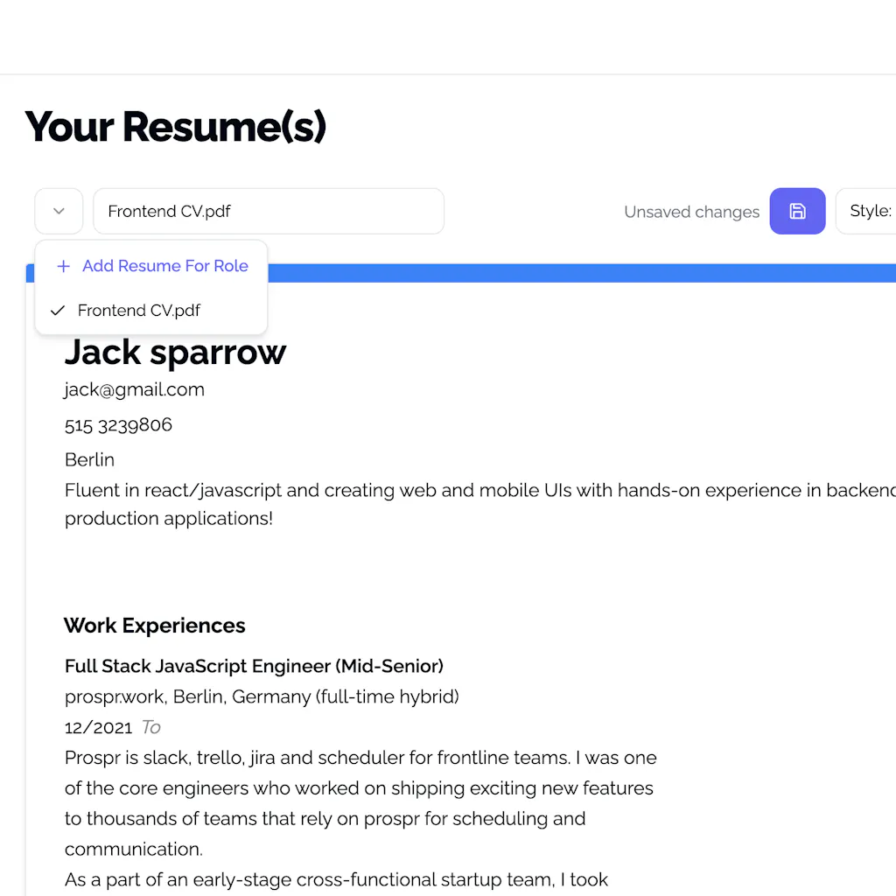Click the phone number 515 3239806
The height and width of the screenshot is (896, 896).
click(x=118, y=424)
